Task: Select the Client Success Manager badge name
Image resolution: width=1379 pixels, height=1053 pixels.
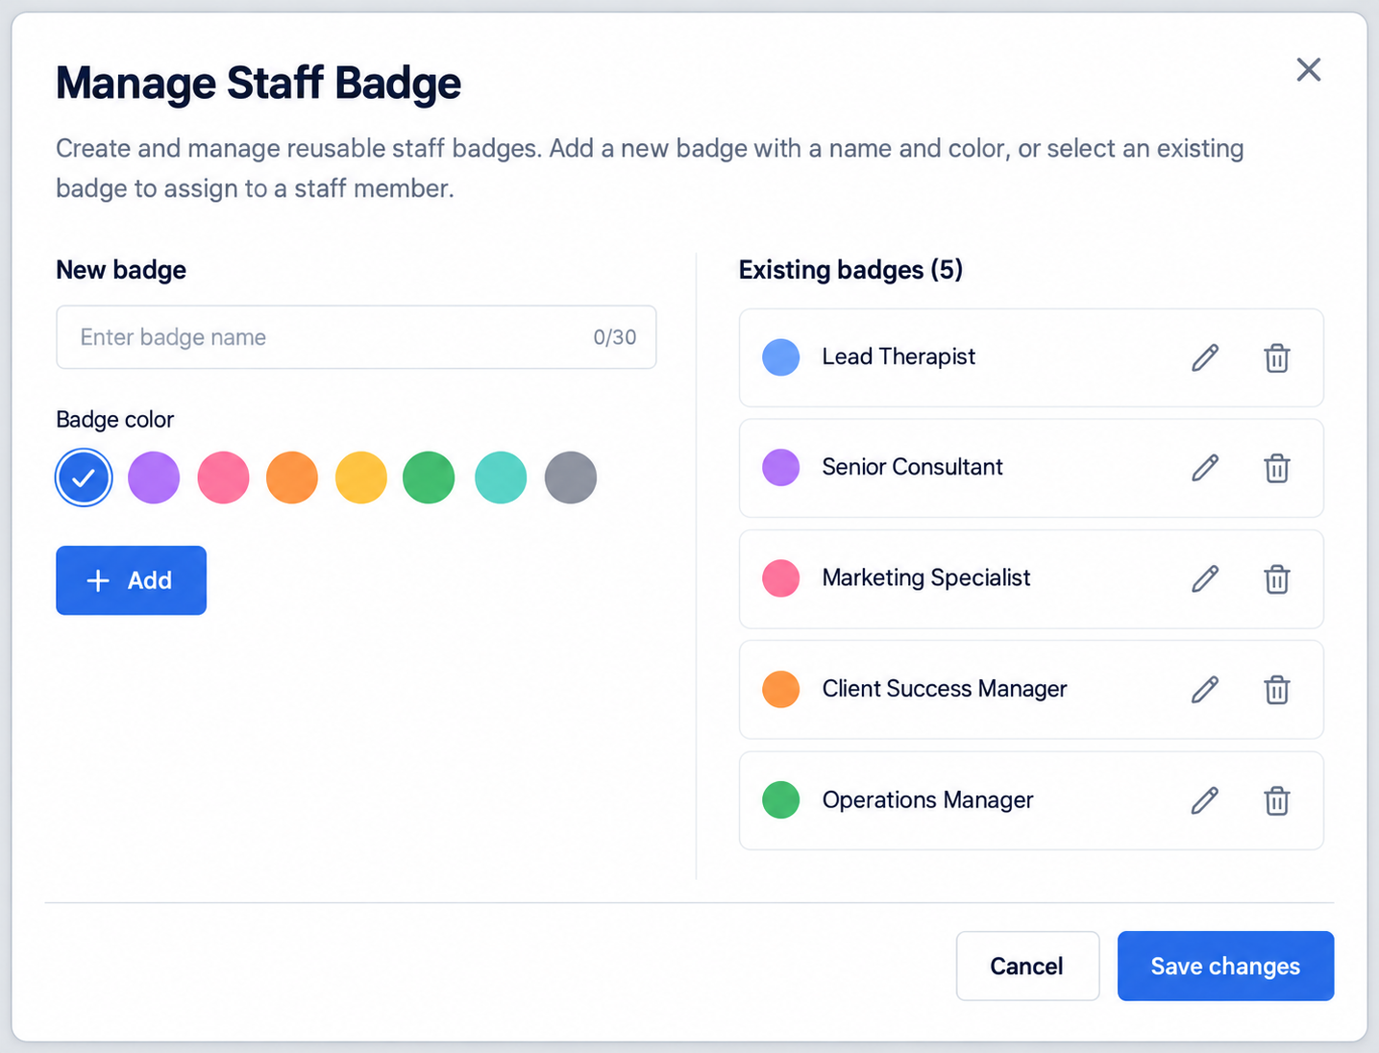Action: point(945,689)
